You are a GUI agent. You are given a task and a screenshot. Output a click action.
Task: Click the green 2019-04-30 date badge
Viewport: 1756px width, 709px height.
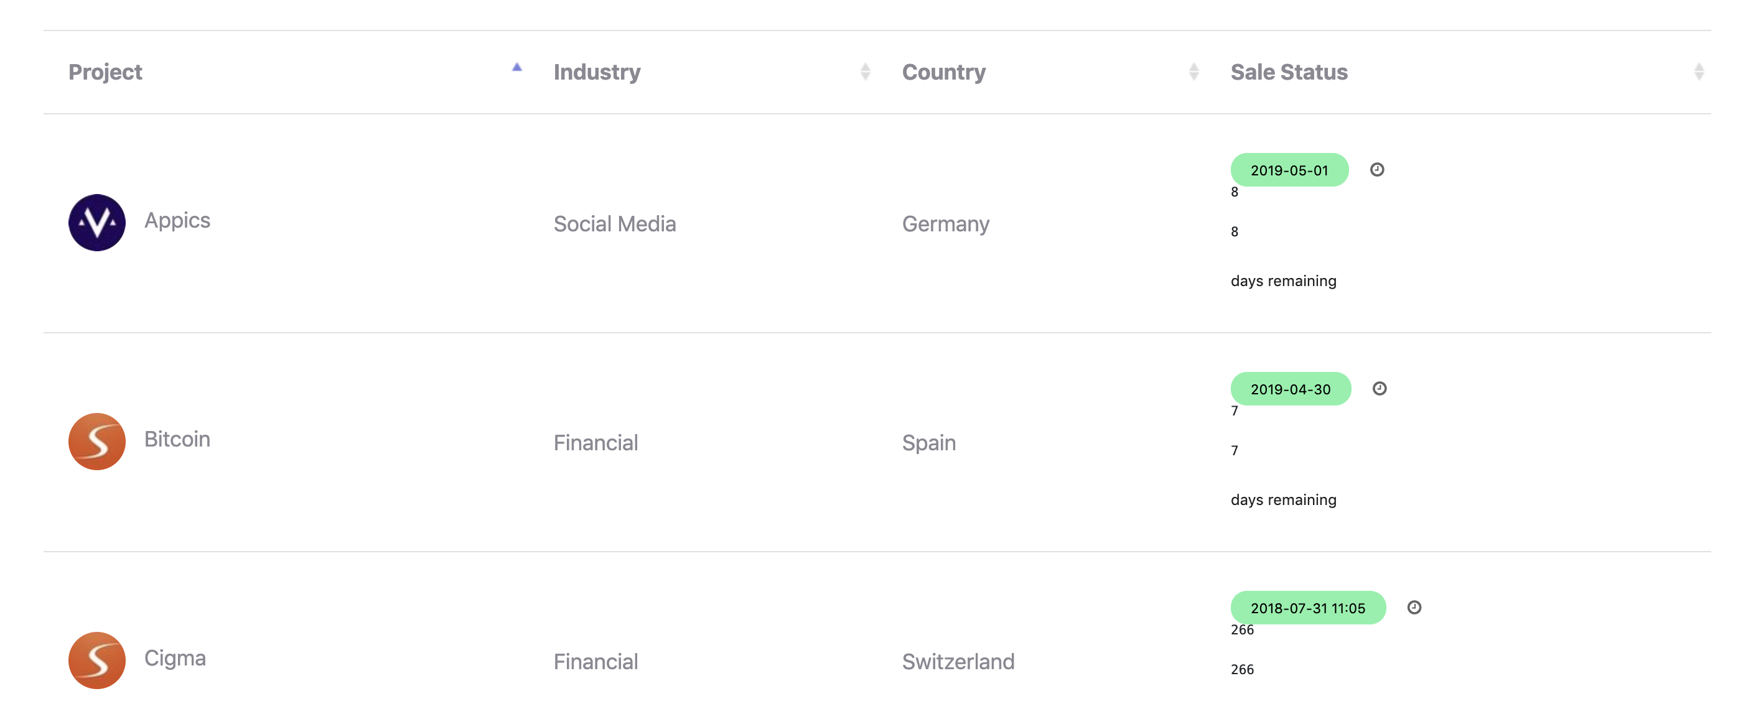pos(1291,389)
